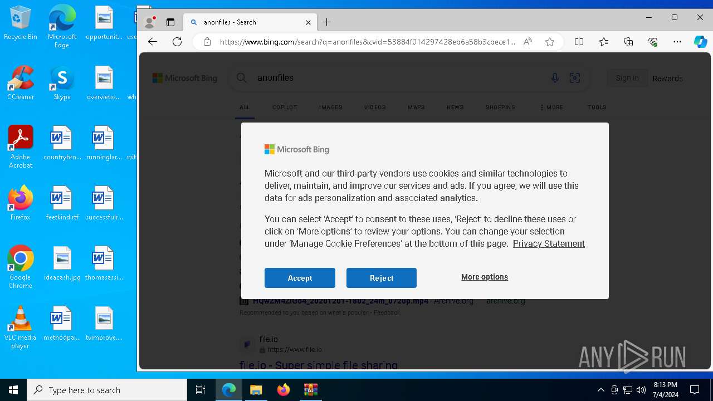The height and width of the screenshot is (401, 713).
Task: Select feetkind.rtf desktop file
Action: (62, 203)
